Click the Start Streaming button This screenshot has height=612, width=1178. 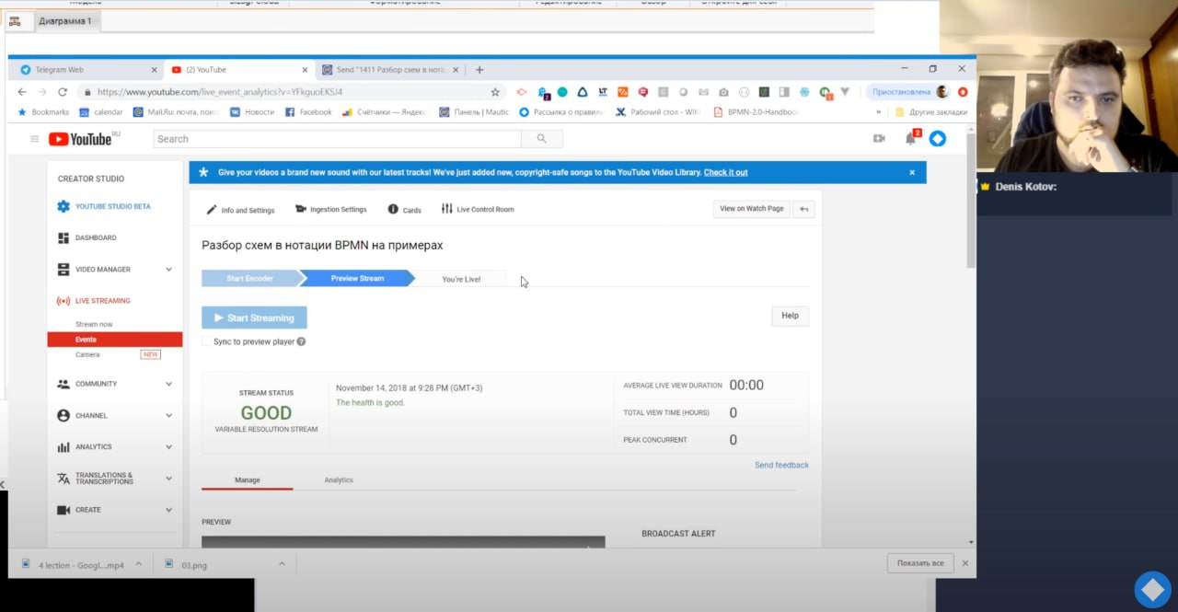pyautogui.click(x=254, y=318)
